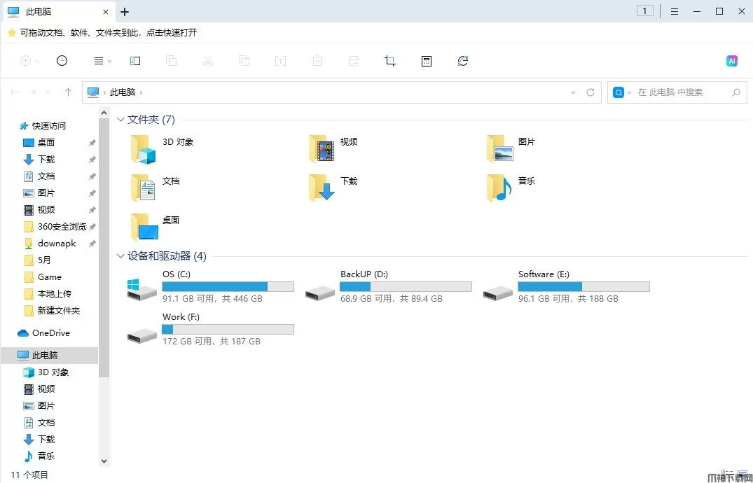Open the 桌面 folder in main pane
The image size is (753, 483).
[156, 227]
